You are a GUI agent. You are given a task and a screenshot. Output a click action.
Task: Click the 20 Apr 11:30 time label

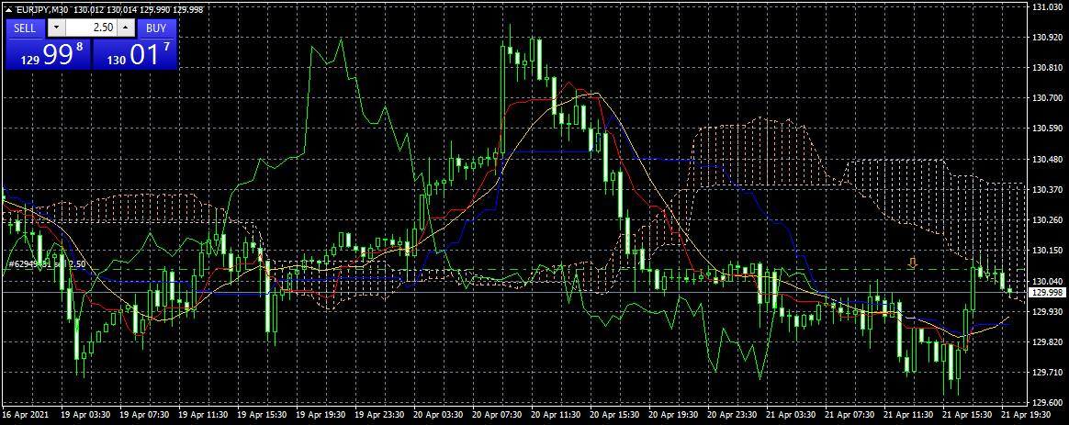tap(556, 415)
